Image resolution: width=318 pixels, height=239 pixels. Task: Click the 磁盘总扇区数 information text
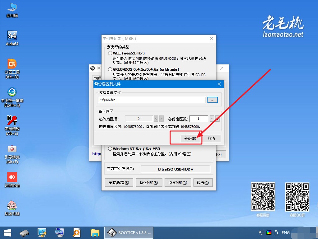click(x=150, y=127)
